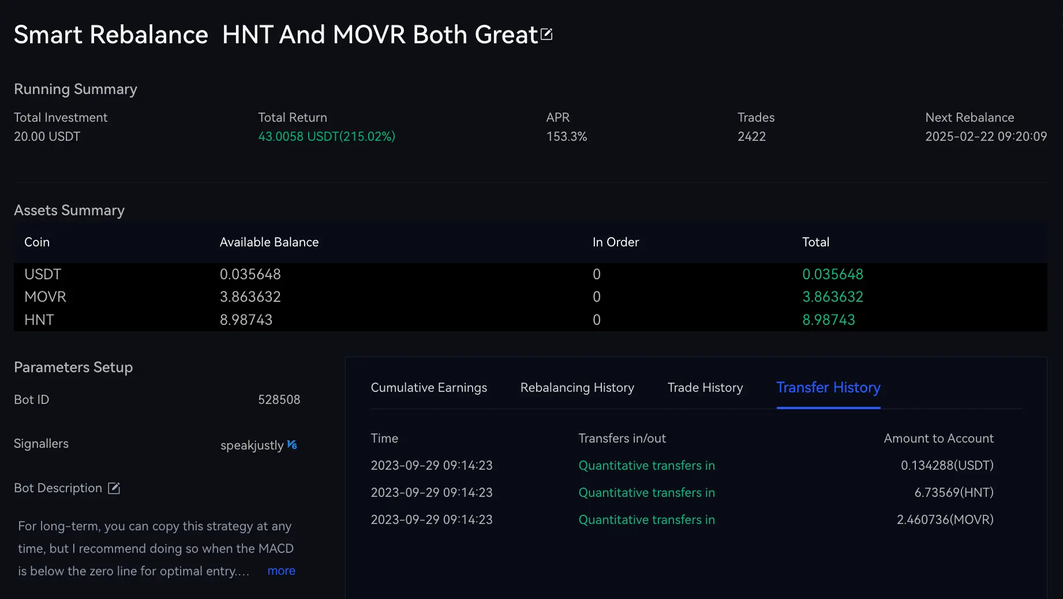Select the HNT row in Assets Summary
The width and height of the screenshot is (1063, 599).
coord(39,320)
